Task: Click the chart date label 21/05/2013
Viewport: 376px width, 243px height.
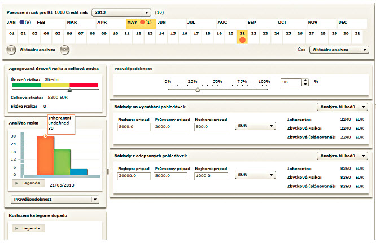Action: click(62, 185)
